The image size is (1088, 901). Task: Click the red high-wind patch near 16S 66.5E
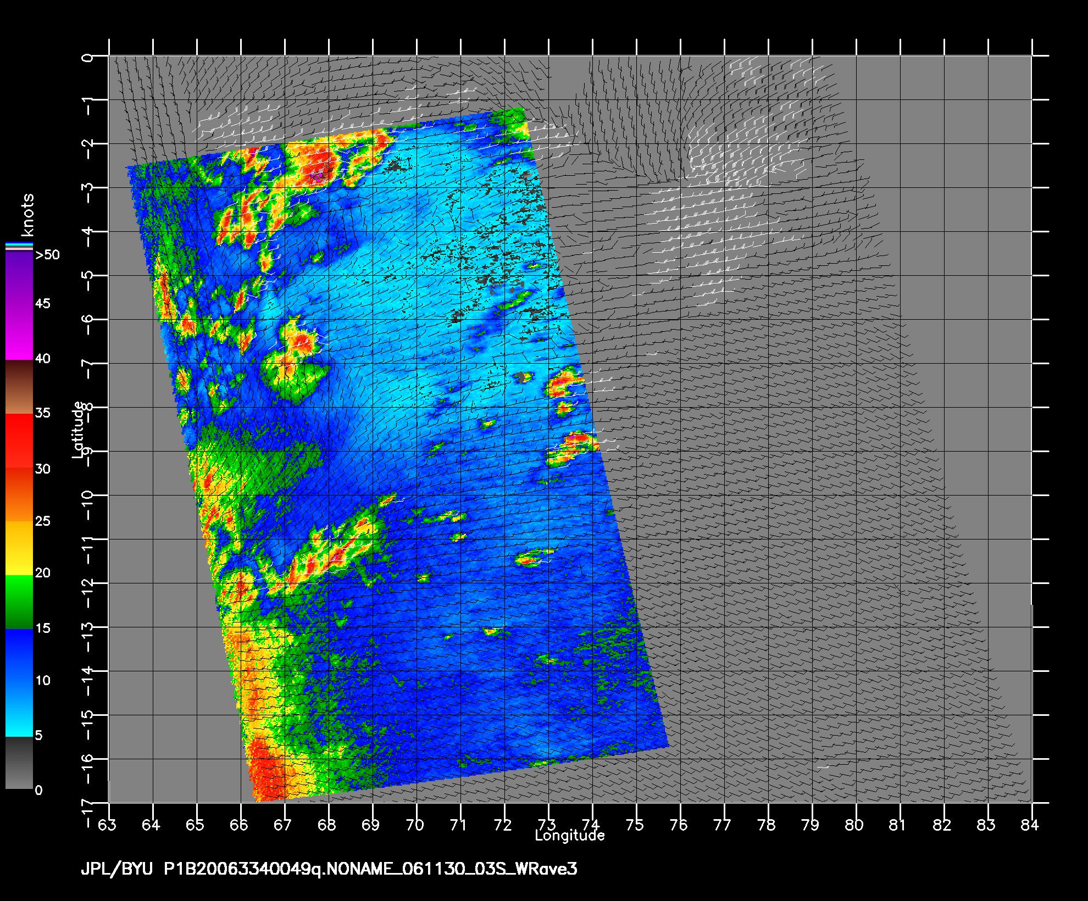pos(267,769)
